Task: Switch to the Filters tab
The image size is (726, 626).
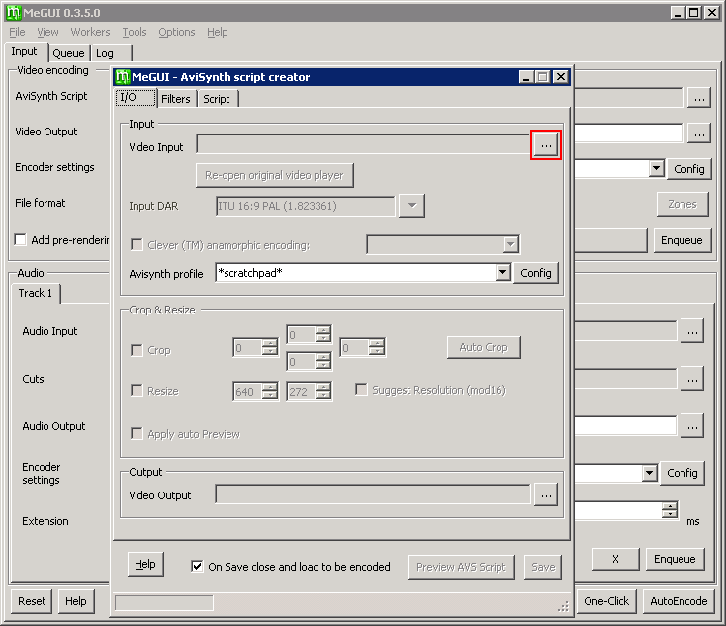Action: [176, 99]
